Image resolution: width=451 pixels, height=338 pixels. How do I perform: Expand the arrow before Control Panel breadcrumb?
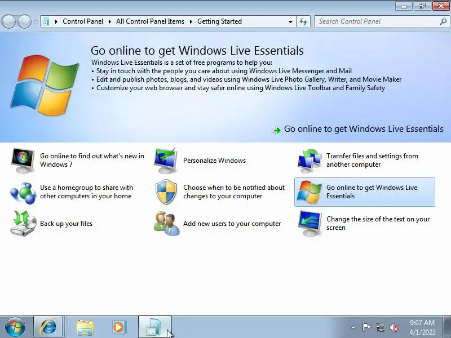(x=56, y=21)
